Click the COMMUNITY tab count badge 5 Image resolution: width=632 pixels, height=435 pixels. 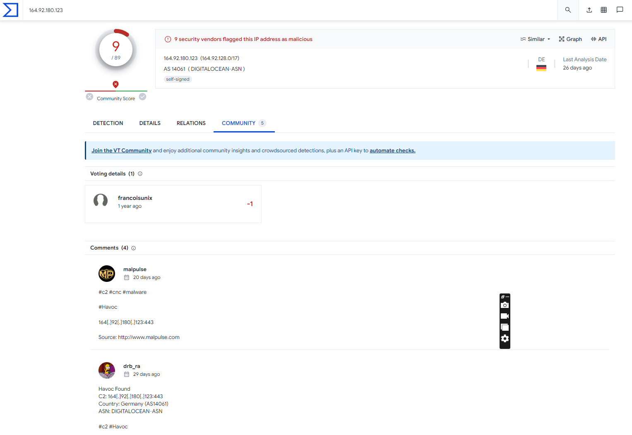262,123
